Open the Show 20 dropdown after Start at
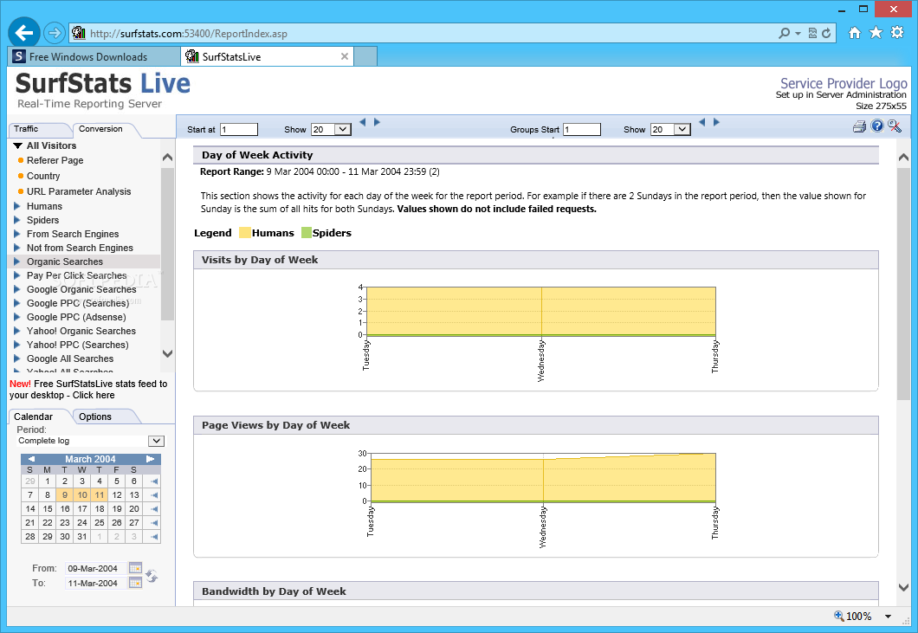The height and width of the screenshot is (633, 918). tap(343, 129)
